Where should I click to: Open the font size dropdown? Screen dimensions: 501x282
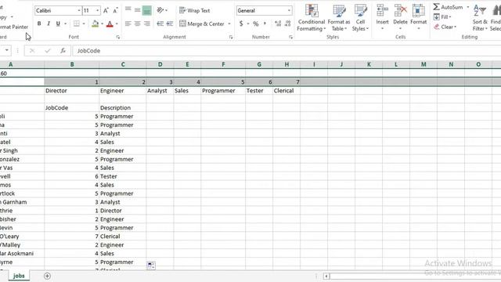(97, 10)
